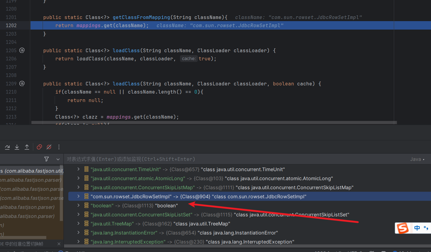This screenshot has height=252, width=431.
Task: Toggle the Mute Breakpoints icon
Action: click(x=49, y=147)
